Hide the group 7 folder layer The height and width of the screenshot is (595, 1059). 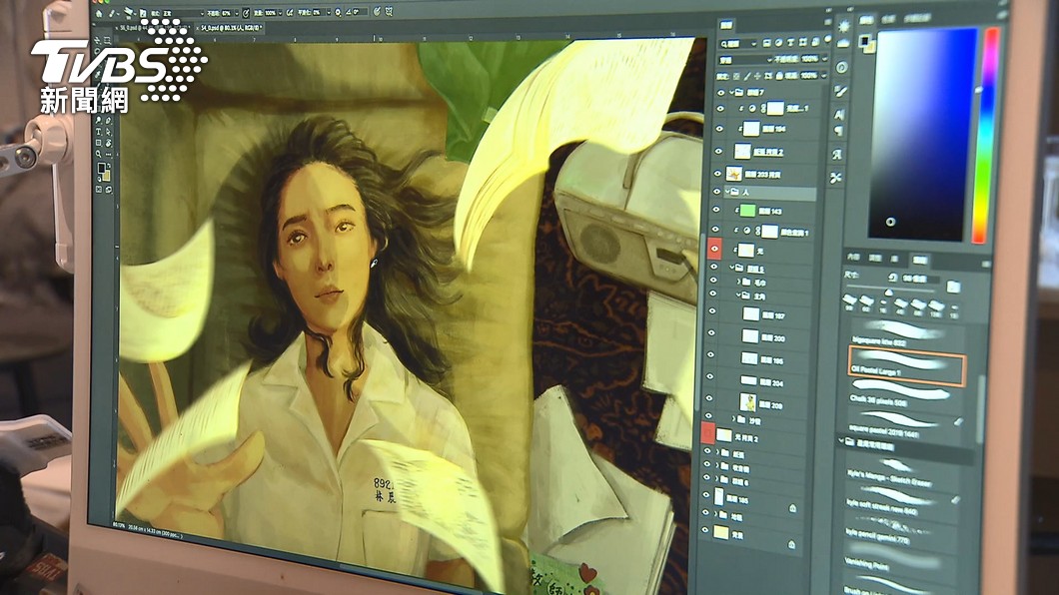720,92
